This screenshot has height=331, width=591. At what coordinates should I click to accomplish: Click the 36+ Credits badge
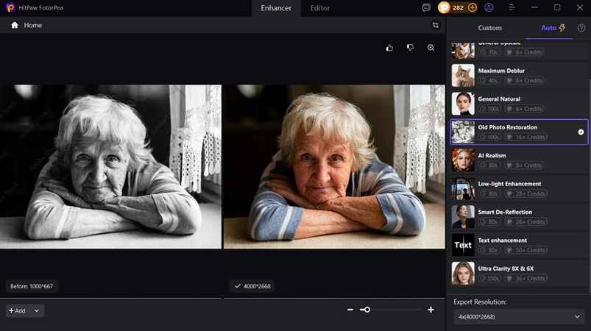pyautogui.click(x=525, y=278)
